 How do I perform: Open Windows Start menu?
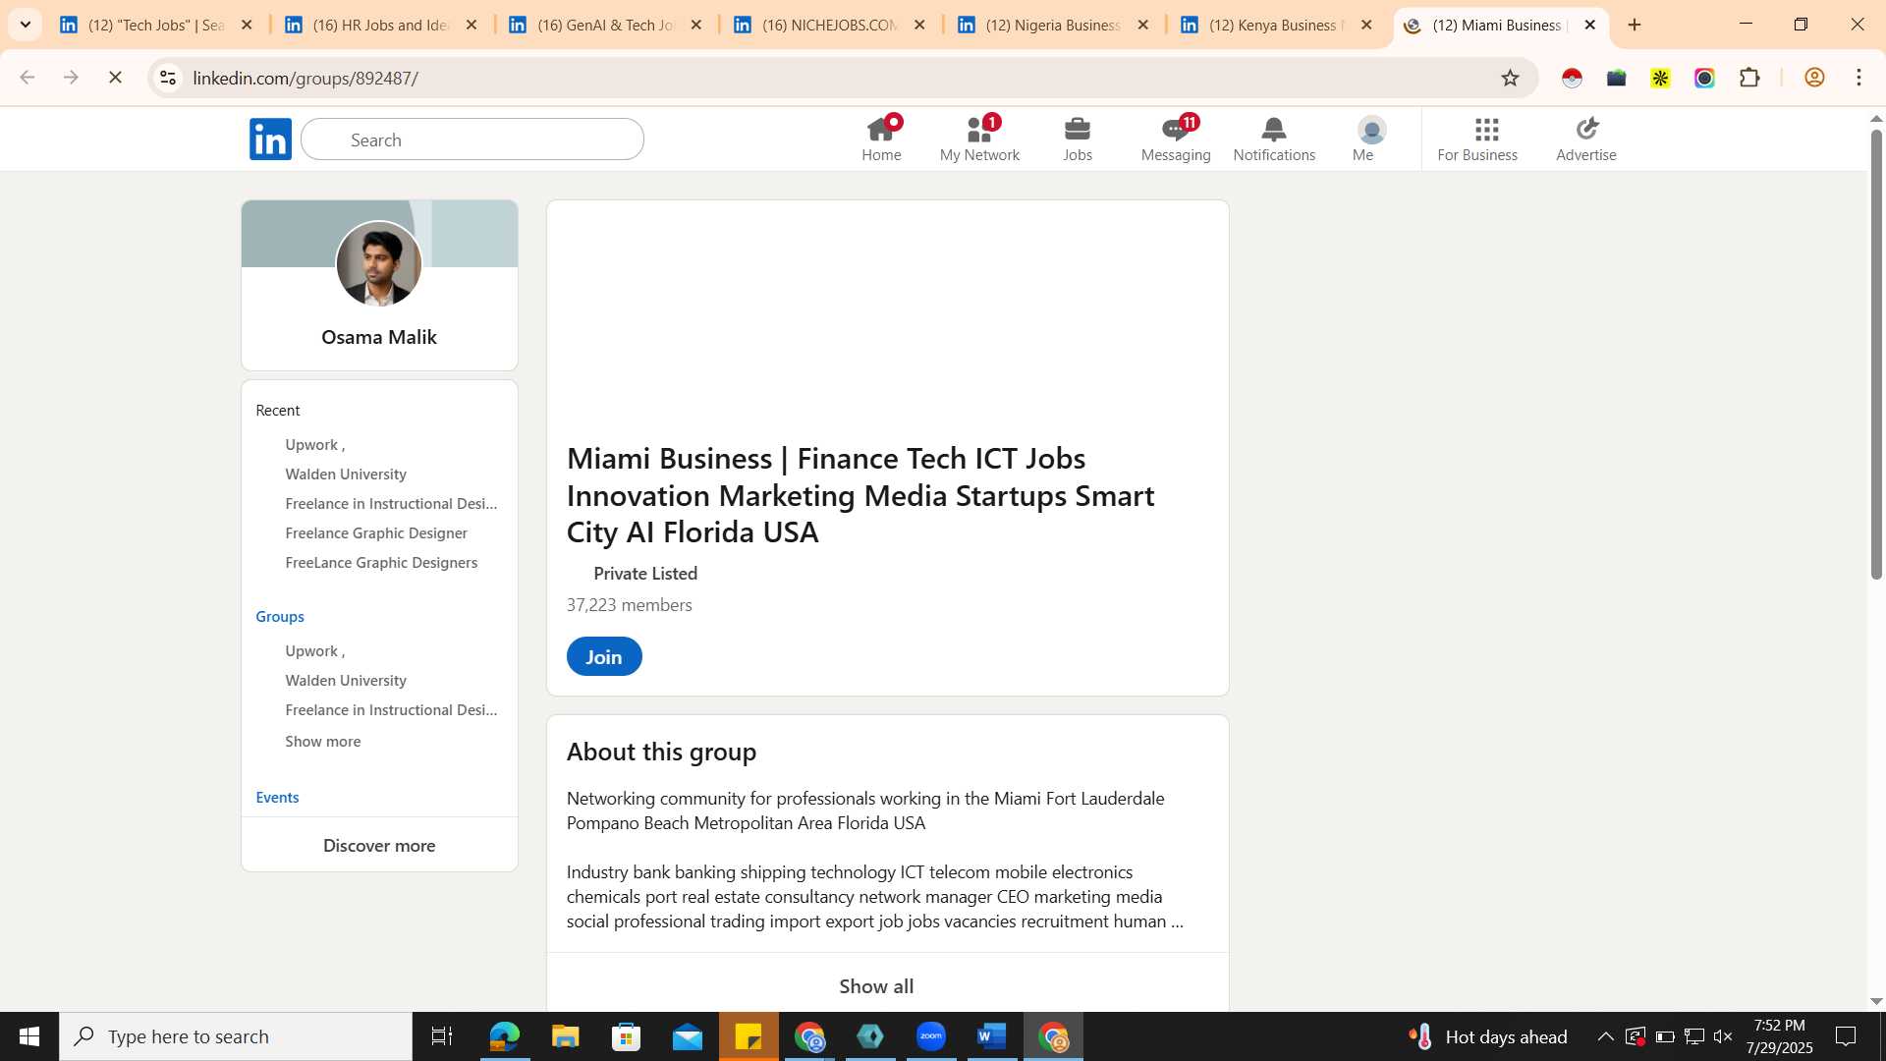point(29,1036)
